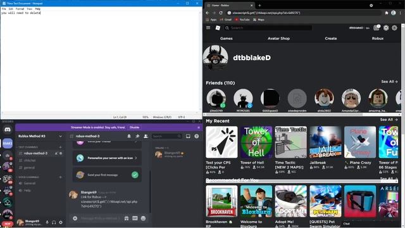Open Adopt Me! game thumbnail
This screenshot has width=405, height=228.
click(x=290, y=201)
